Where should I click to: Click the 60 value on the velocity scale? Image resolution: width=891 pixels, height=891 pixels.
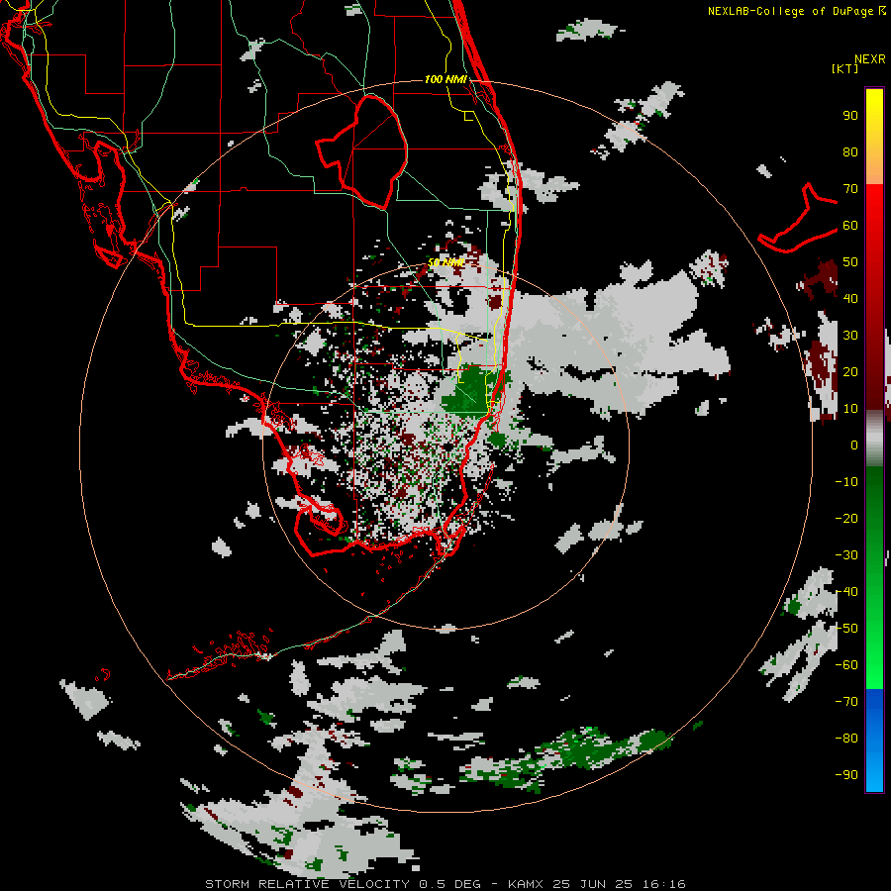[850, 225]
